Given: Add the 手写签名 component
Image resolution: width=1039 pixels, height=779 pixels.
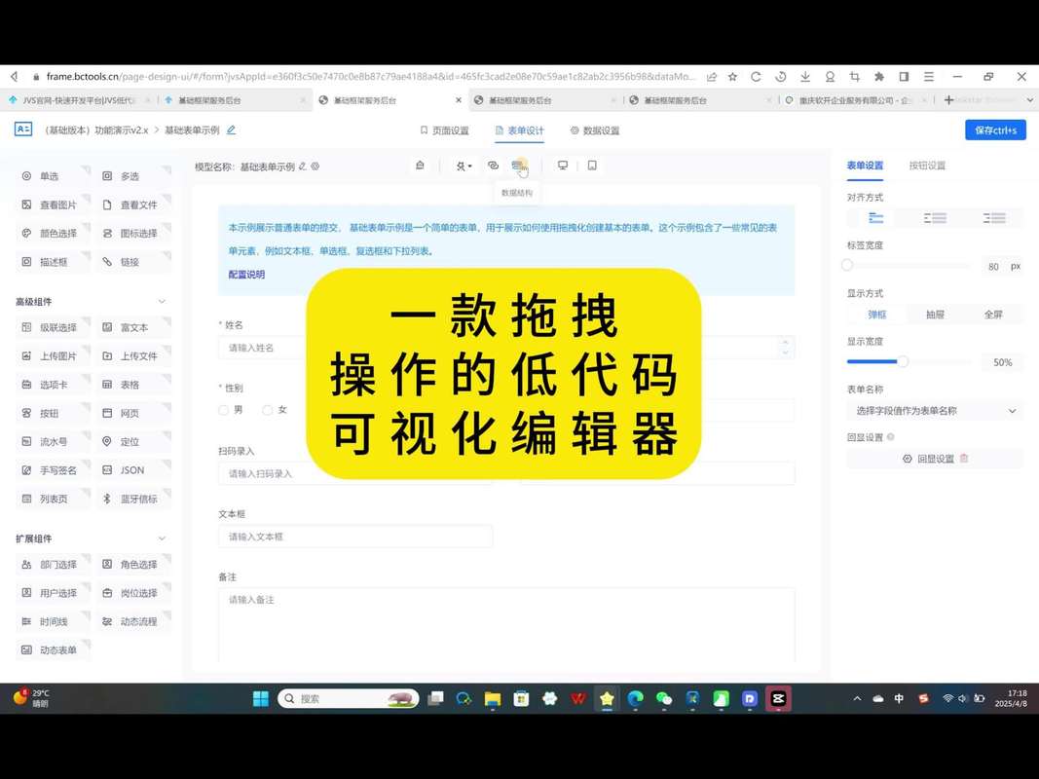Looking at the screenshot, I should tap(53, 470).
